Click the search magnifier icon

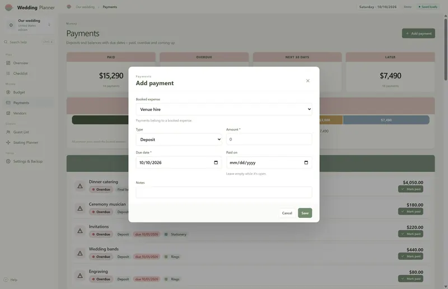(6, 42)
